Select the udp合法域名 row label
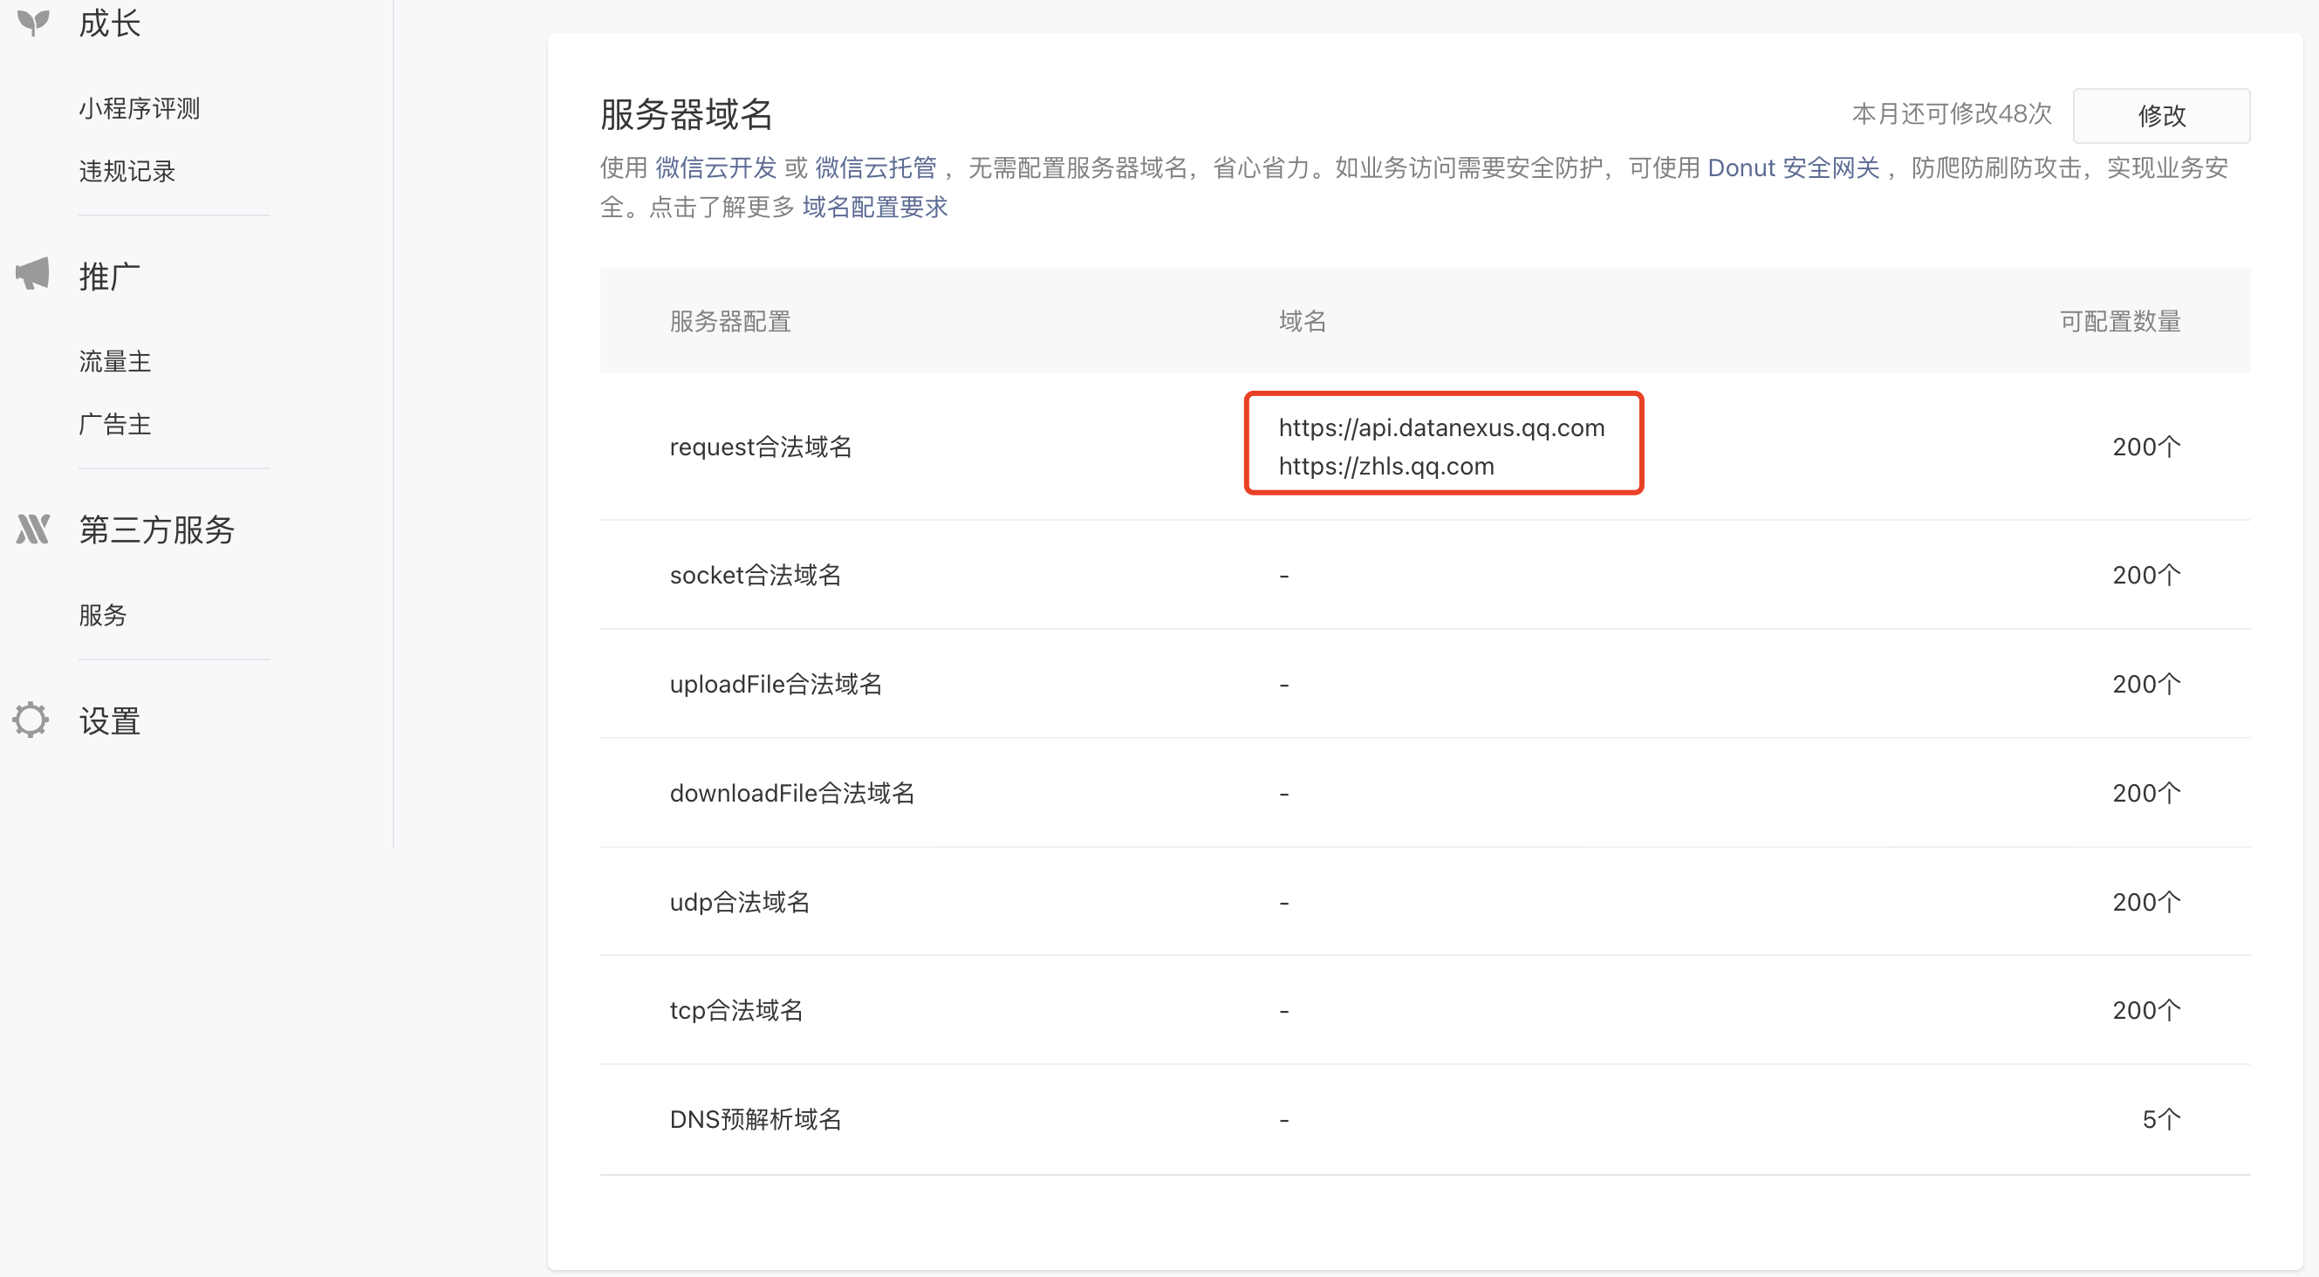Viewport: 2319px width, 1277px height. [740, 902]
